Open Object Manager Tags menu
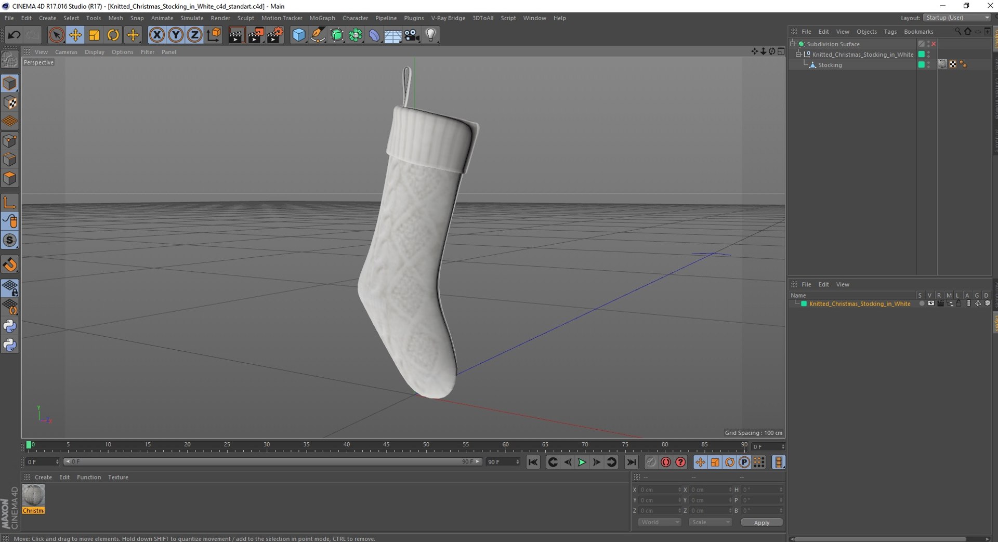Image resolution: width=998 pixels, height=542 pixels. pyautogui.click(x=890, y=32)
